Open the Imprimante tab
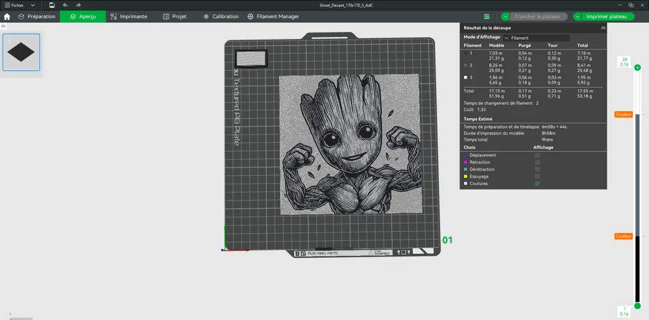The height and width of the screenshot is (320, 649). [x=129, y=17]
